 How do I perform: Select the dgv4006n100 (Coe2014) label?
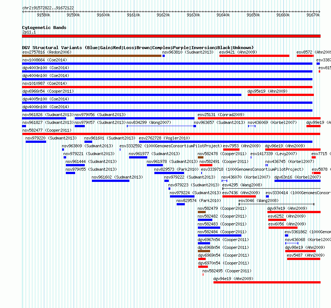click(46, 107)
